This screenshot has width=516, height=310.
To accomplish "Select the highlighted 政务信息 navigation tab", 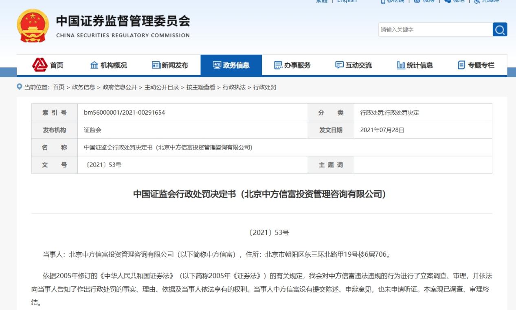I will (231, 65).
